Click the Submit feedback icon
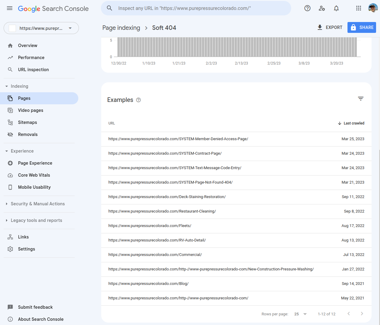This screenshot has width=380, height=325. (10, 307)
